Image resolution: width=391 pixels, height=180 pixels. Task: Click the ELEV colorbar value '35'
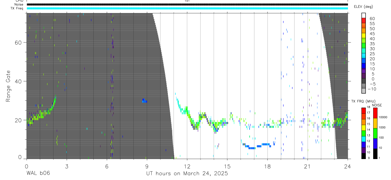click(372, 43)
